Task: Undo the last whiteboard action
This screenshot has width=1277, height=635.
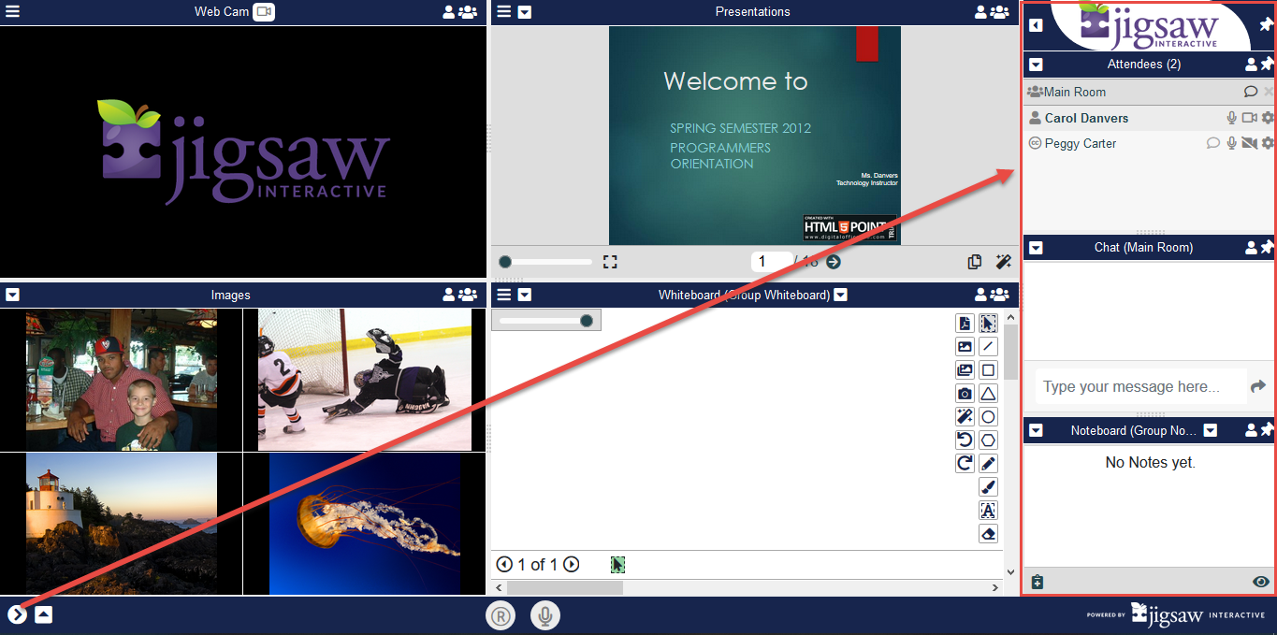Action: pyautogui.click(x=965, y=440)
